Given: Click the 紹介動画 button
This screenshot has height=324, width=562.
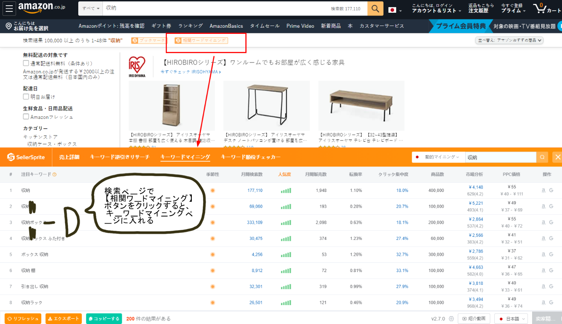Looking at the screenshot, I should coord(474,319).
